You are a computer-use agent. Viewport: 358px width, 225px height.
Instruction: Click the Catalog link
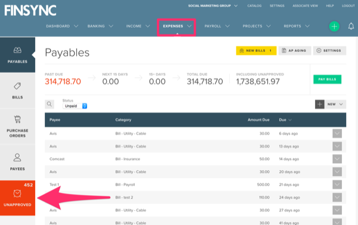[x=254, y=6]
